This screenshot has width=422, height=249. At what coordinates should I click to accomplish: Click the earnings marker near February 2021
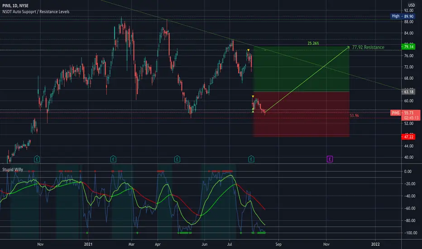click(113, 159)
